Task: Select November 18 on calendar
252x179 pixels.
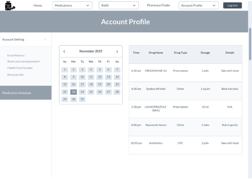Action: tap(91, 84)
